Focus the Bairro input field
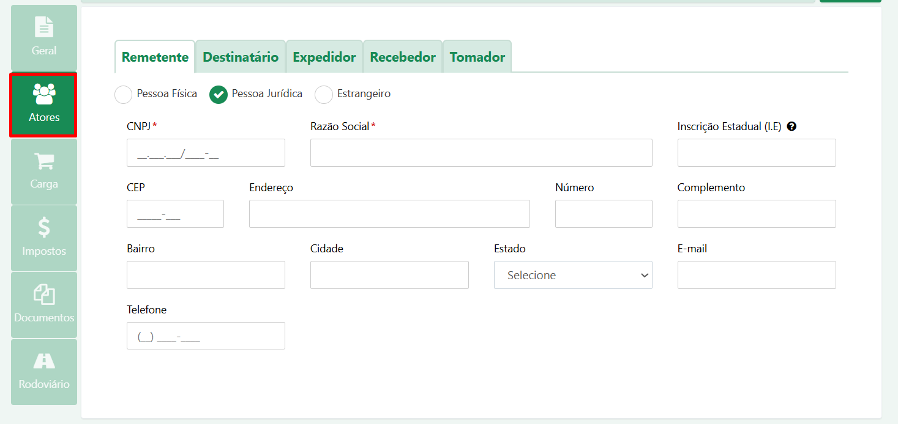 coord(206,275)
